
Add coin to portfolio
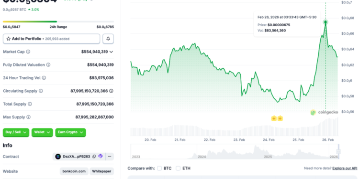pos(52,39)
